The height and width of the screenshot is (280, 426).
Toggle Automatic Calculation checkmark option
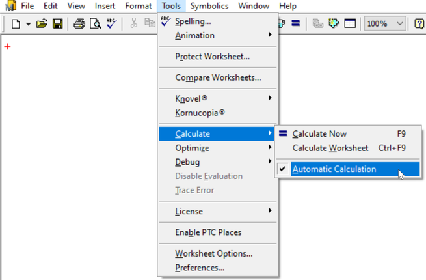point(334,169)
